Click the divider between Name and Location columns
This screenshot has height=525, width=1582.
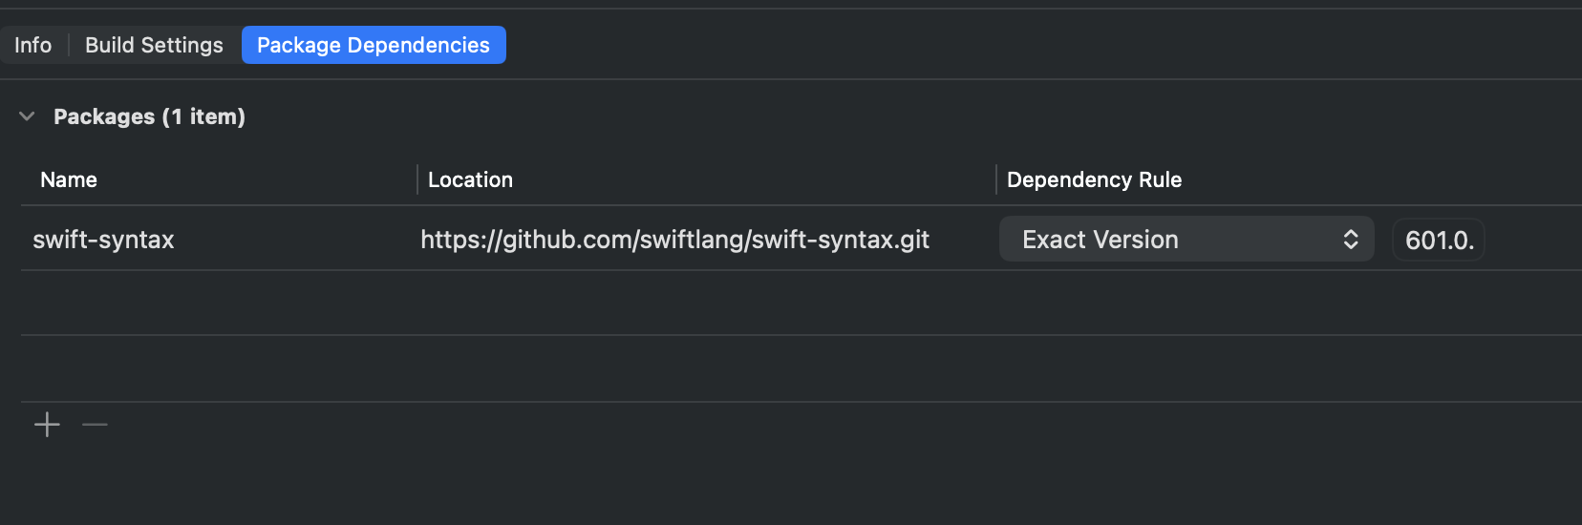tap(417, 179)
